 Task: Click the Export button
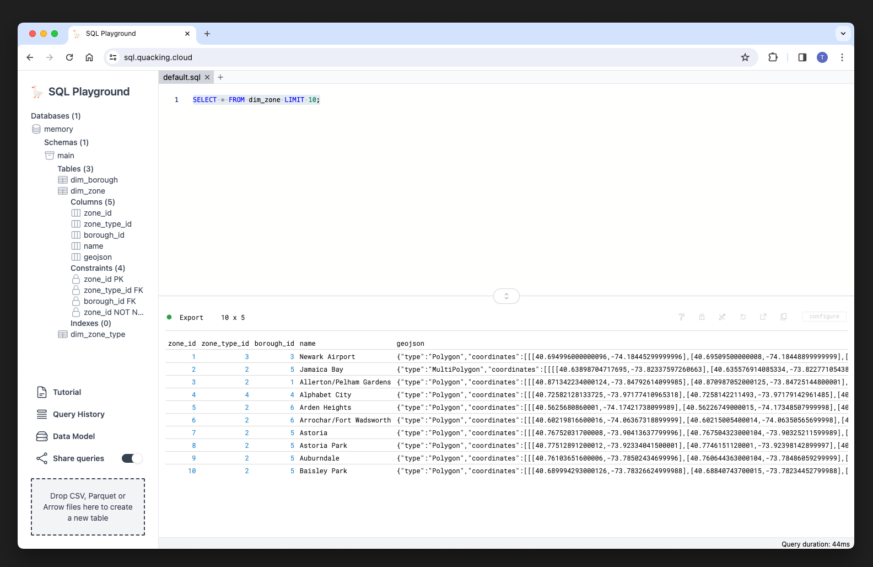191,318
